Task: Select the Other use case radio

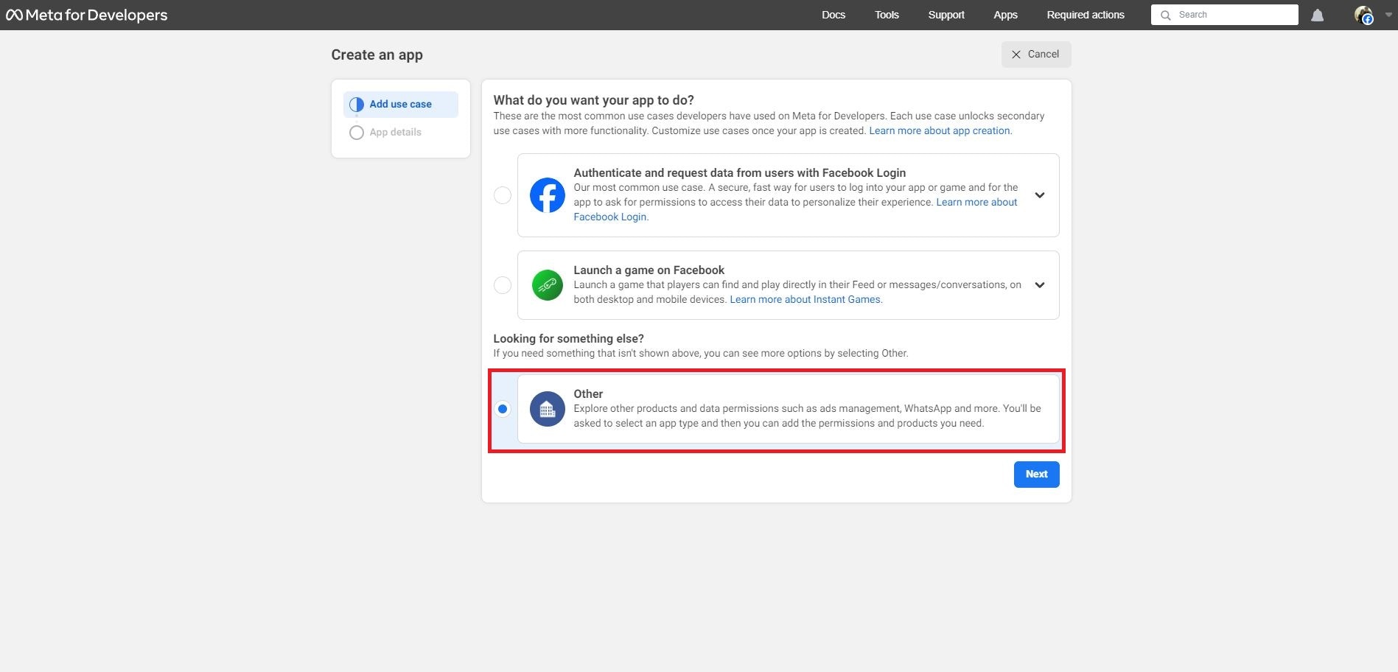Action: tap(503, 409)
